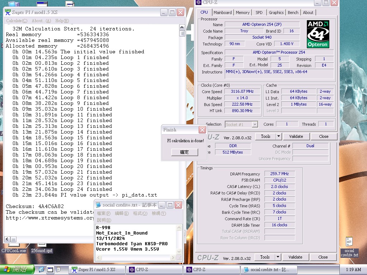The image size is (367, 275).
Task: Click the Notepad title bar icon
Action: (98, 205)
